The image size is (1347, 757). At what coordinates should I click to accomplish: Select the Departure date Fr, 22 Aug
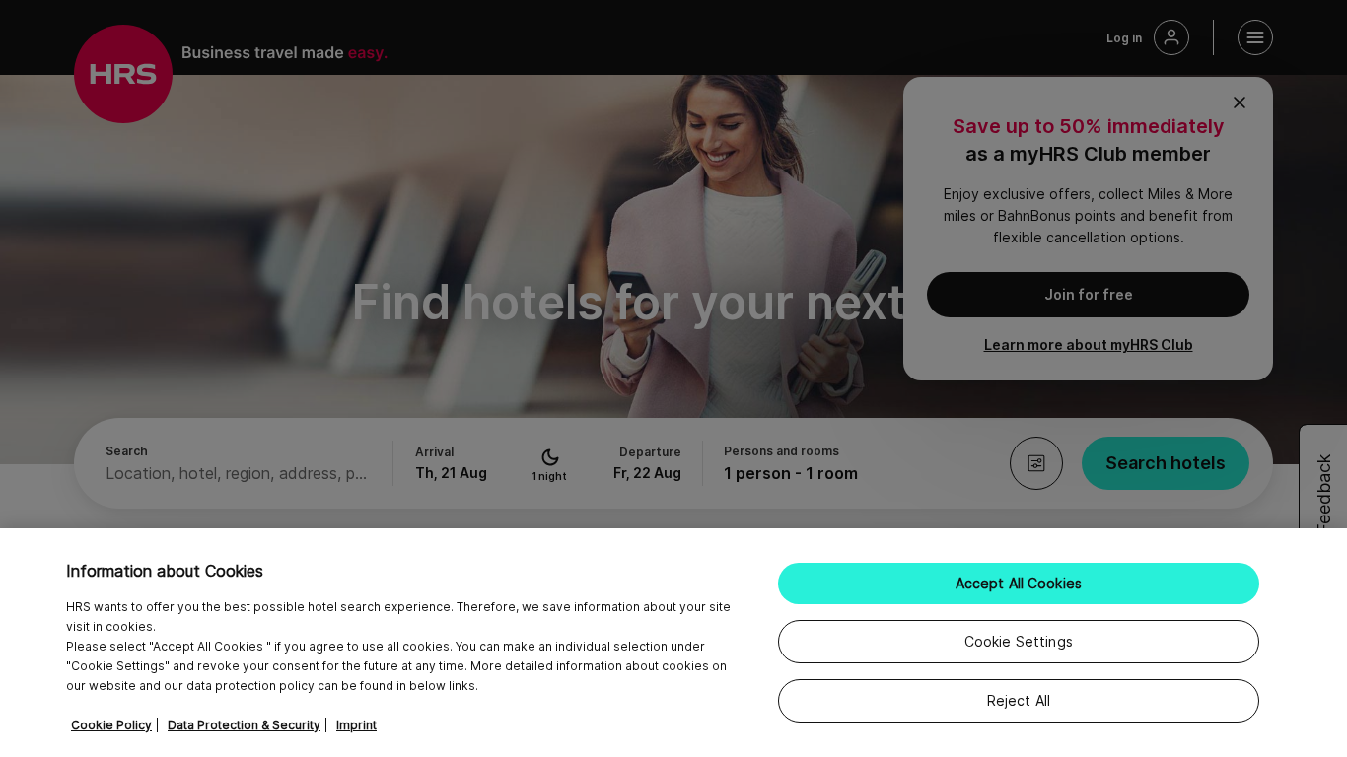click(x=647, y=473)
